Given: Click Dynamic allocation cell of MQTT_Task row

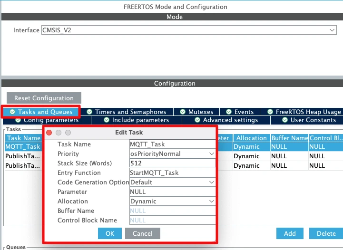Looking at the screenshot, I should click(x=252, y=147).
